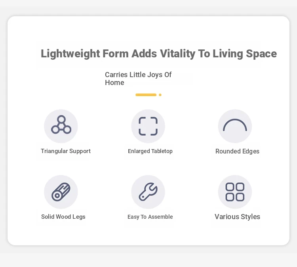
Task: Click the words Living Space in the headline
Action: 245,54
